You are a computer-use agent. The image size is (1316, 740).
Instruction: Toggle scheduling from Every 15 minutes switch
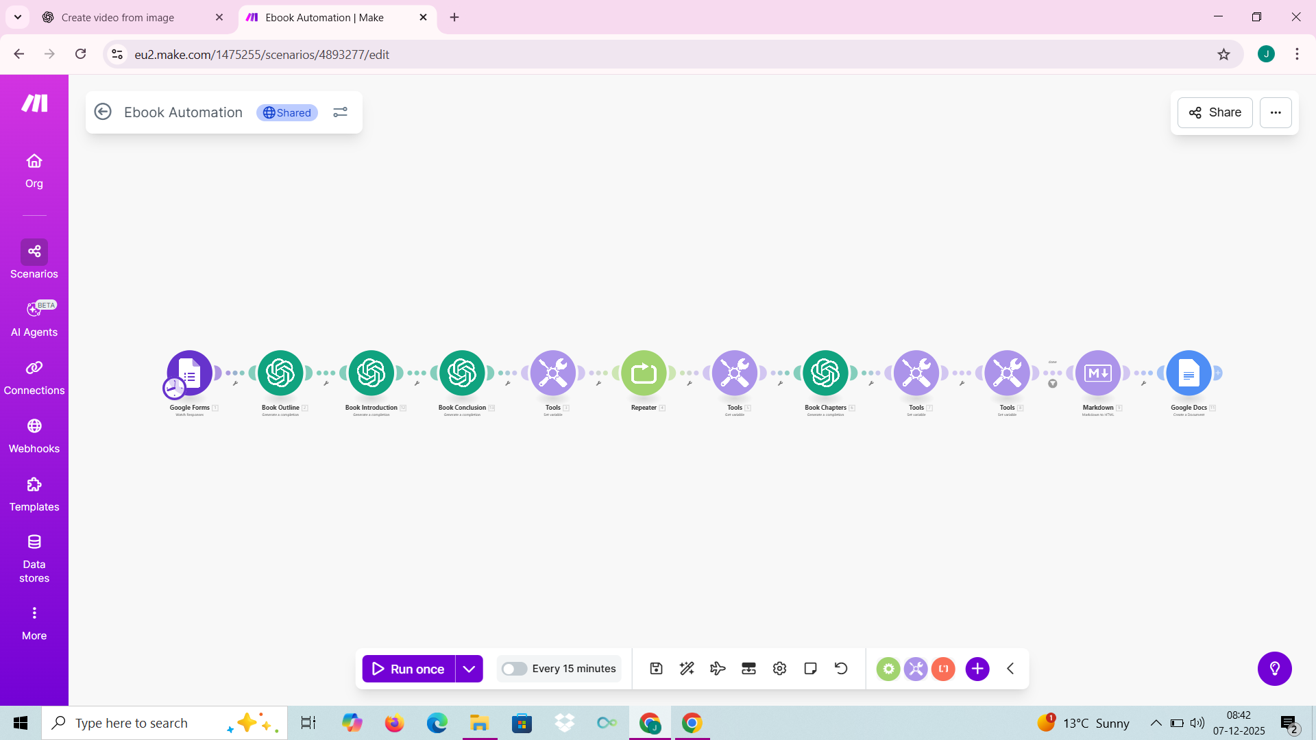515,668
